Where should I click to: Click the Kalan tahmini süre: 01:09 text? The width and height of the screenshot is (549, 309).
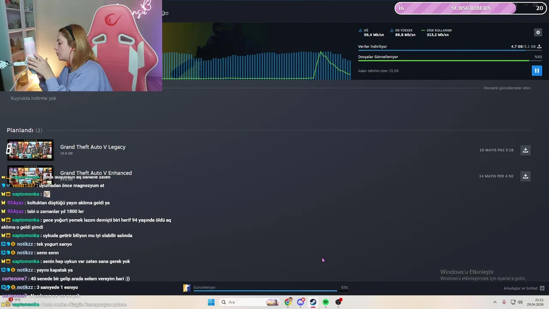378,71
